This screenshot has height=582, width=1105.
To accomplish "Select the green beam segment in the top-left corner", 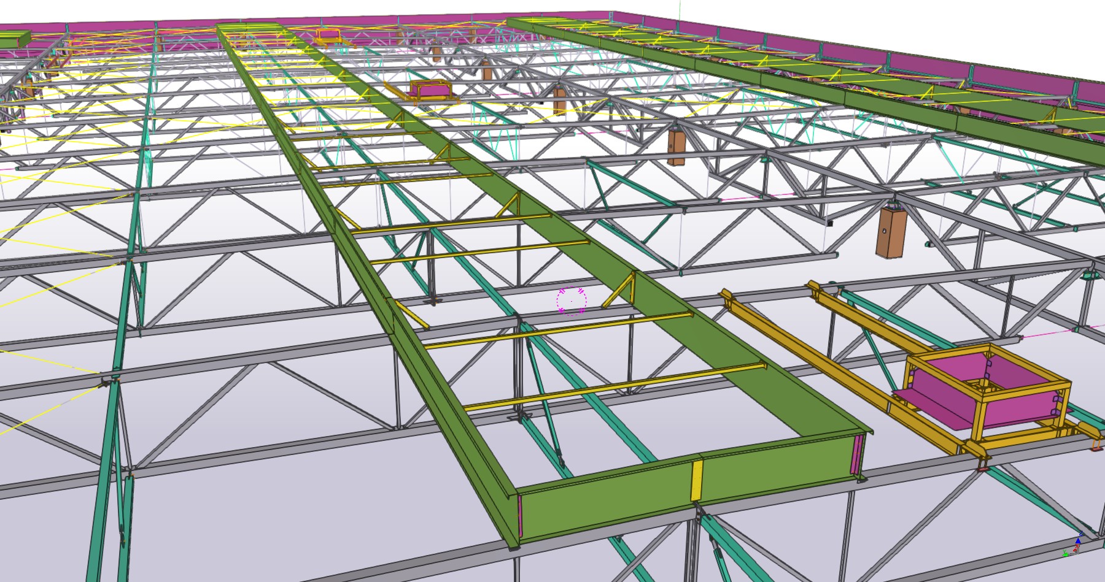I will coord(14,40).
